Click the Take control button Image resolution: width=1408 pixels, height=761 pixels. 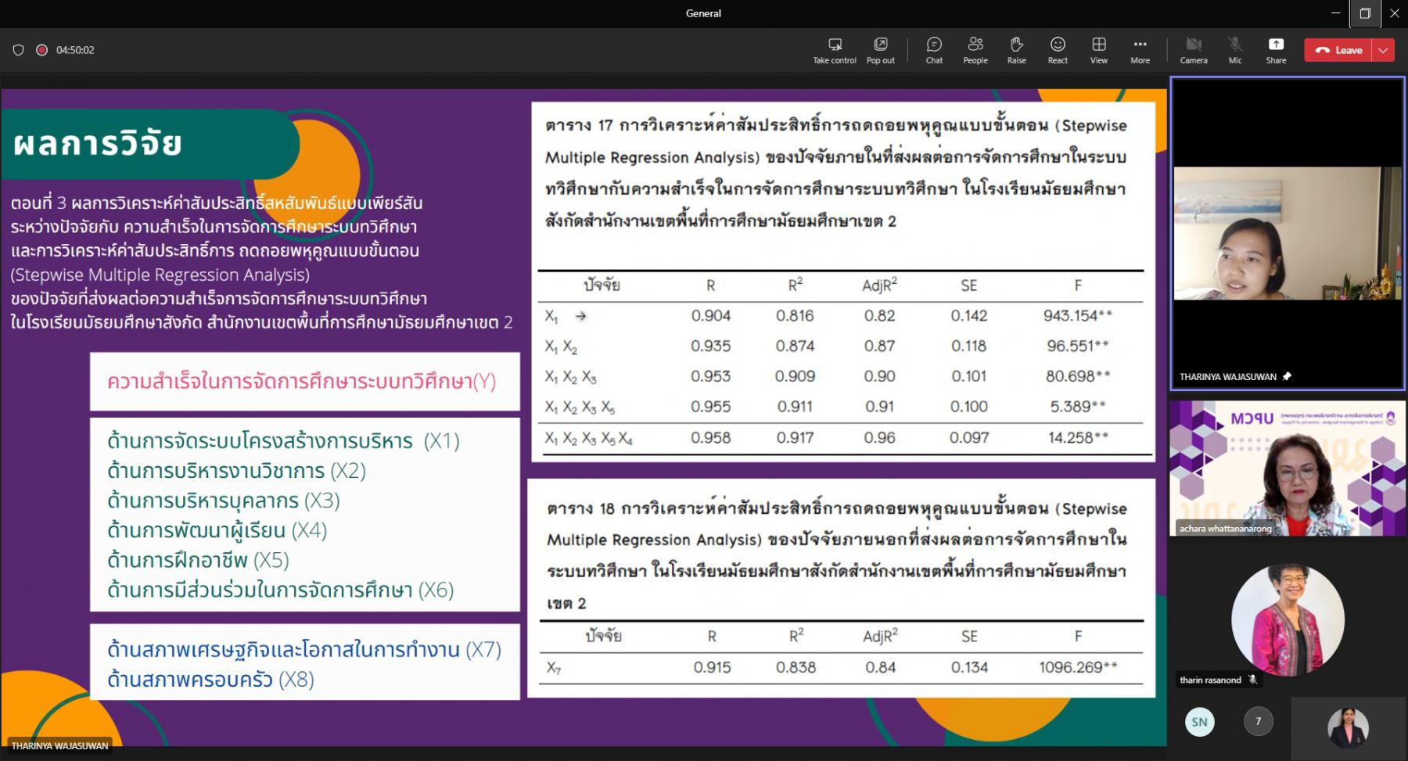coord(835,50)
